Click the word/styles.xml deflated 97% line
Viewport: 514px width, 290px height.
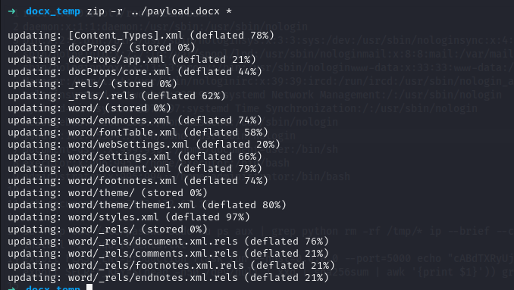pyautogui.click(x=129, y=217)
